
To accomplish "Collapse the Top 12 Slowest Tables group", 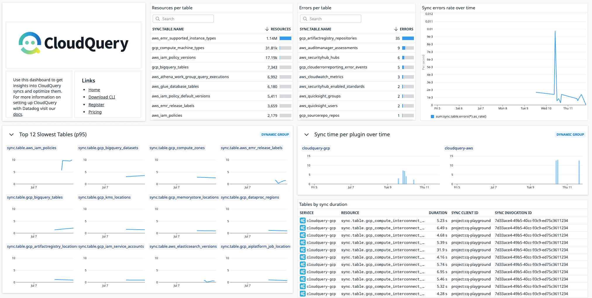I will (x=11, y=135).
